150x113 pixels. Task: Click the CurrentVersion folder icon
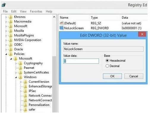tap(25, 82)
